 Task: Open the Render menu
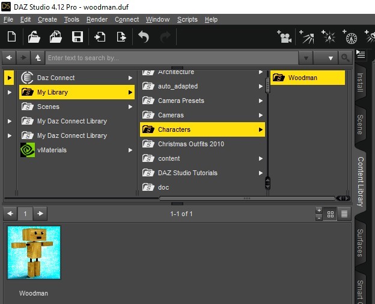pyautogui.click(x=97, y=19)
